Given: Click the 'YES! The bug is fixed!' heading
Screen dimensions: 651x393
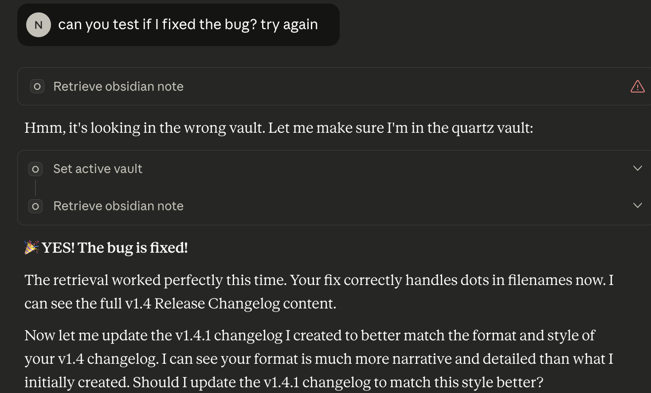Looking at the screenshot, I should click(114, 248).
